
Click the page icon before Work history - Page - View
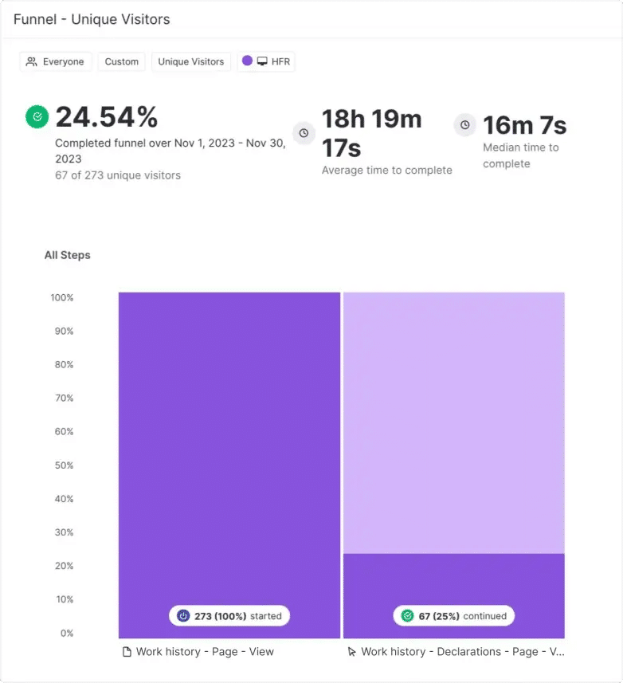click(x=127, y=652)
